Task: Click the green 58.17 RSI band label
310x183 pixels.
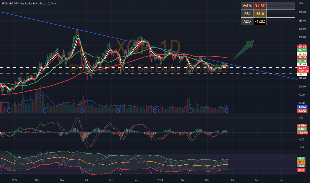Action: pyautogui.click(x=301, y=158)
